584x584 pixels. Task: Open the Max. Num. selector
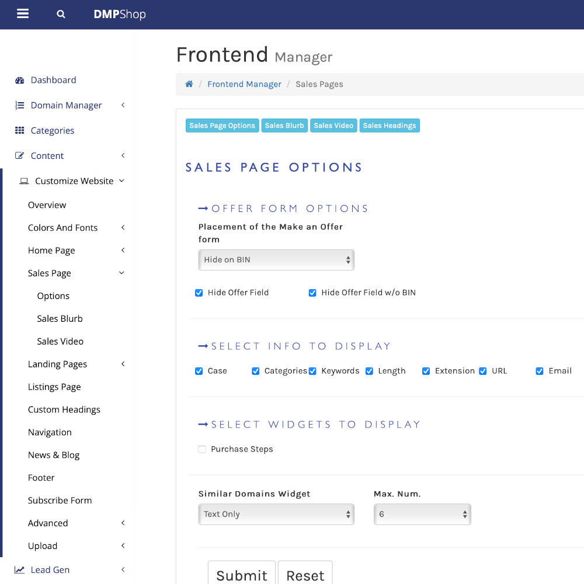[x=422, y=515]
